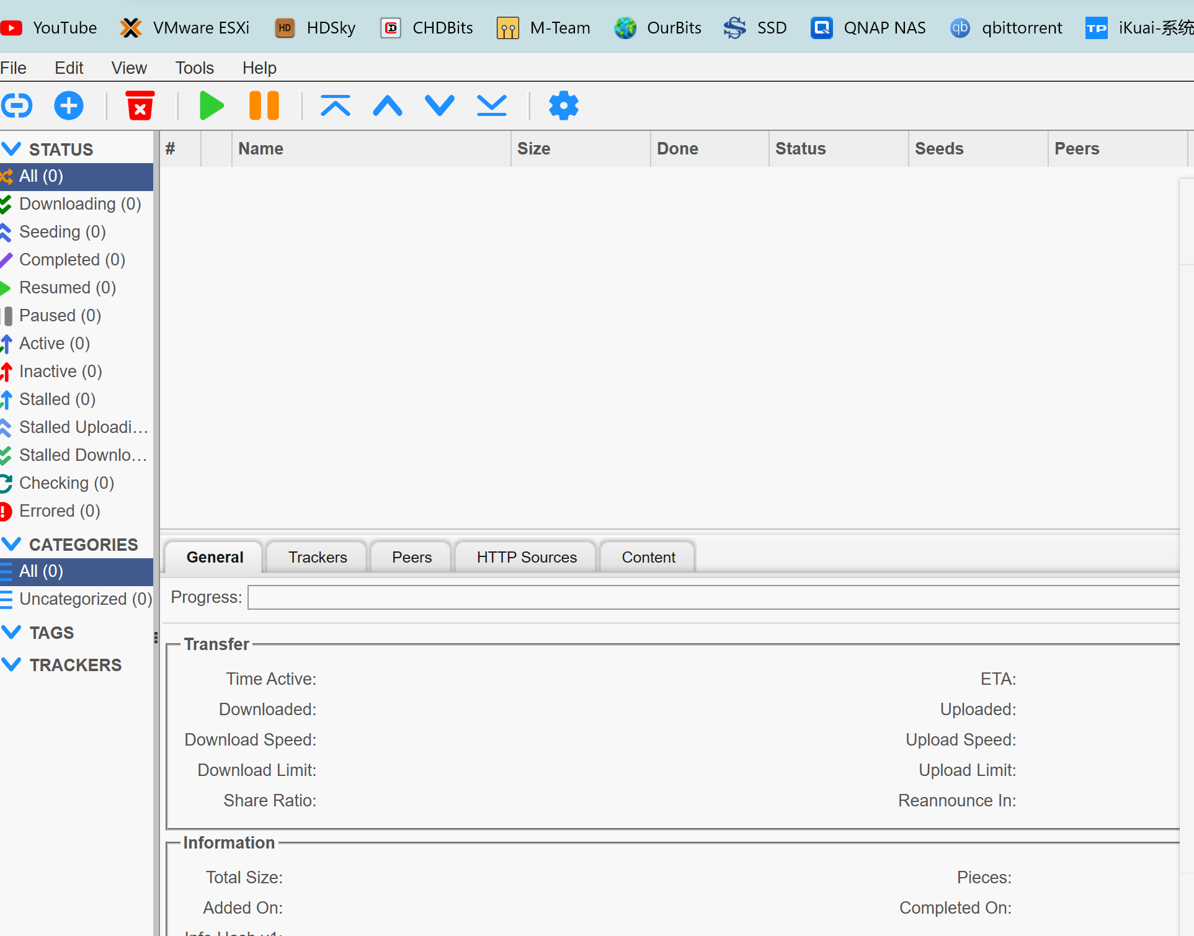
Task: Click the add torrent link icon
Action: [17, 105]
